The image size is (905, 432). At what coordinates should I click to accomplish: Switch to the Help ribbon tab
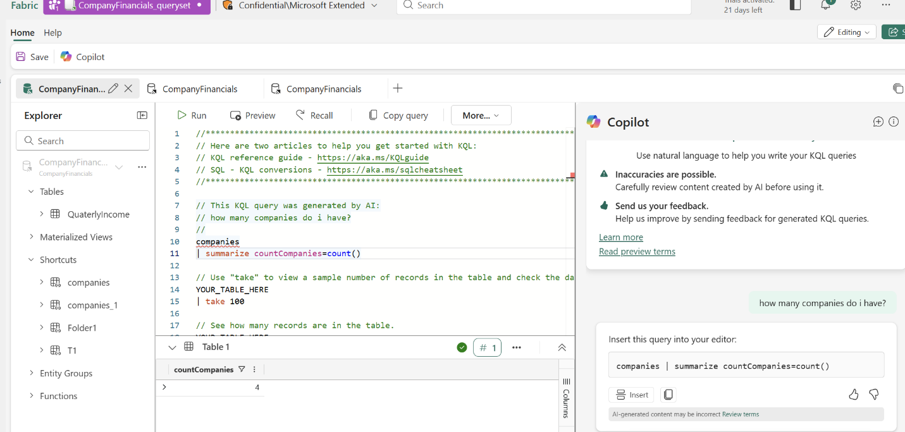[x=52, y=32]
